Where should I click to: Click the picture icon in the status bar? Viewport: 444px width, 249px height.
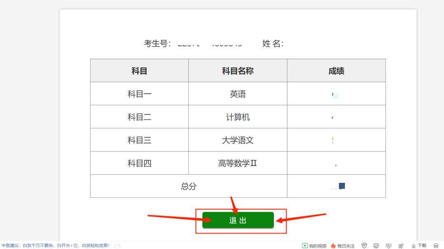[x=376, y=246]
